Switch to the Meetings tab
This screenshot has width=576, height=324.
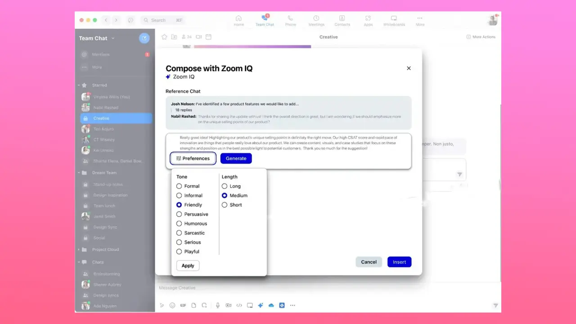[316, 20]
